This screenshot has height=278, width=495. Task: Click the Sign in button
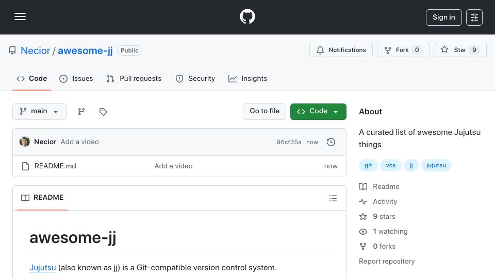tap(443, 18)
